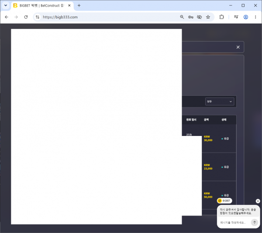Expand the tab search chevron
This screenshot has height=233, width=262.
coord(6,6)
